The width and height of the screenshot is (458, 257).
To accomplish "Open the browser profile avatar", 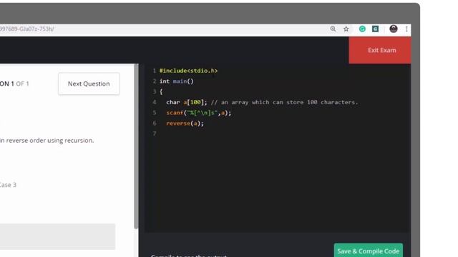I will pos(394,29).
